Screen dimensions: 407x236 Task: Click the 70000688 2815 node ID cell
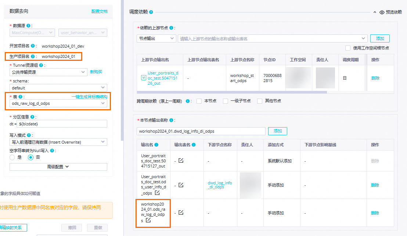[x=272, y=78]
